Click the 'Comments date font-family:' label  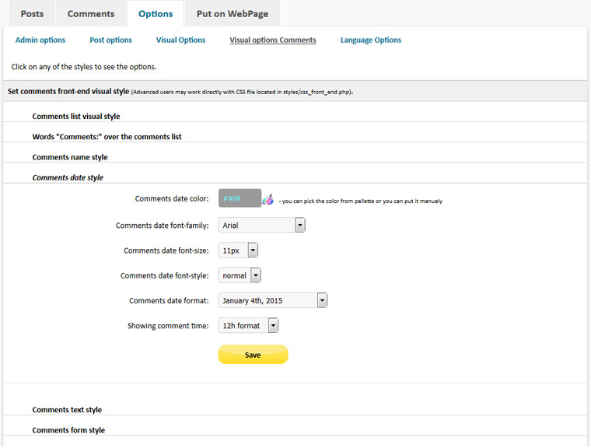(x=162, y=226)
